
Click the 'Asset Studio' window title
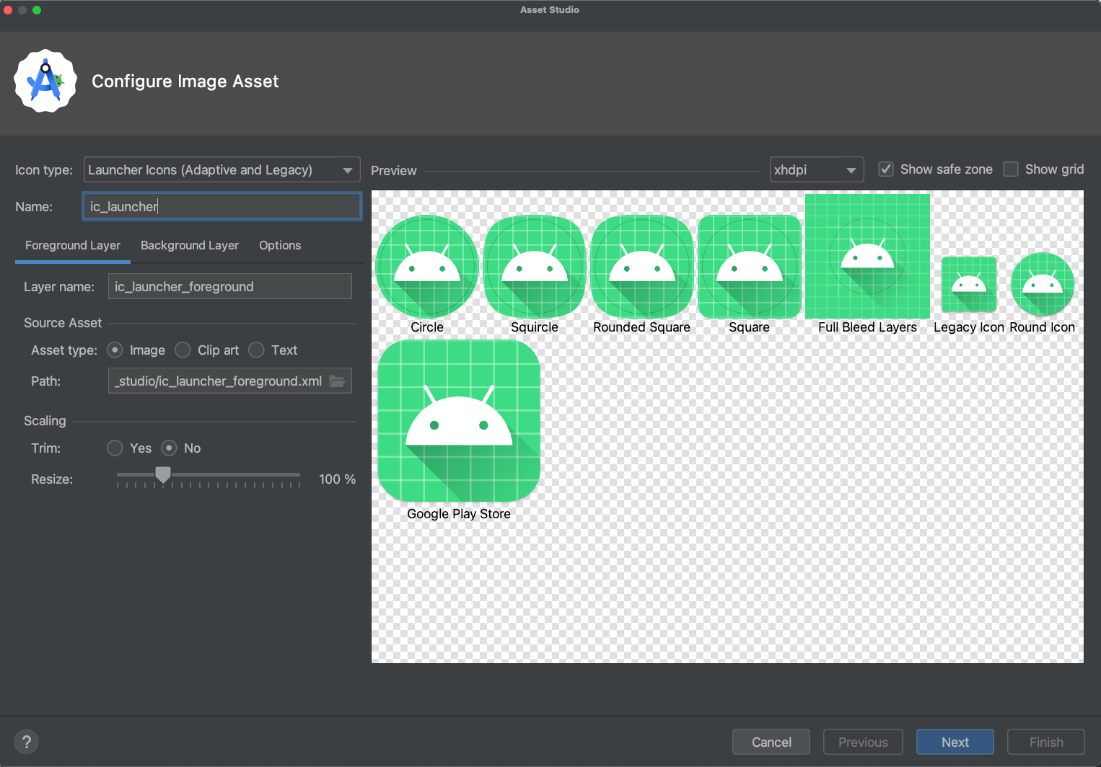tap(550, 10)
